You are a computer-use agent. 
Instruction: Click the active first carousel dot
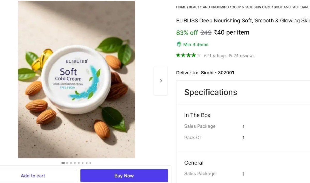tap(63, 163)
